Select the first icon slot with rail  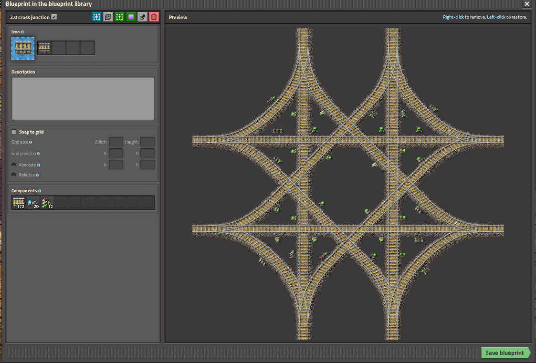click(44, 48)
